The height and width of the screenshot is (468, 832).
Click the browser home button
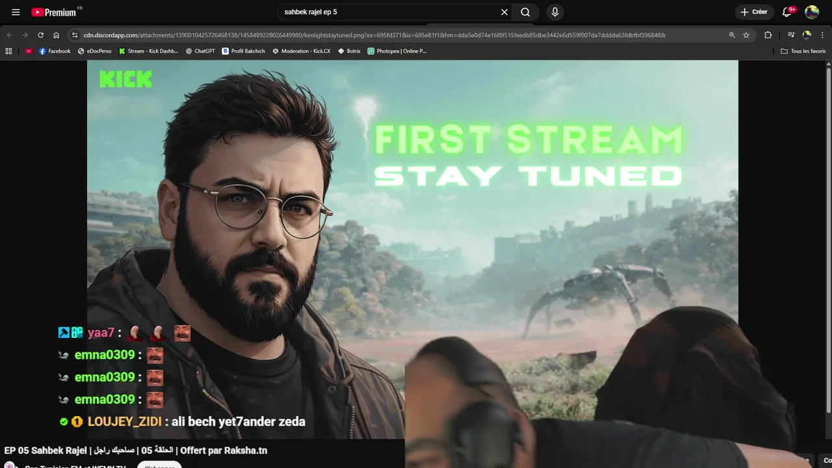click(57, 35)
